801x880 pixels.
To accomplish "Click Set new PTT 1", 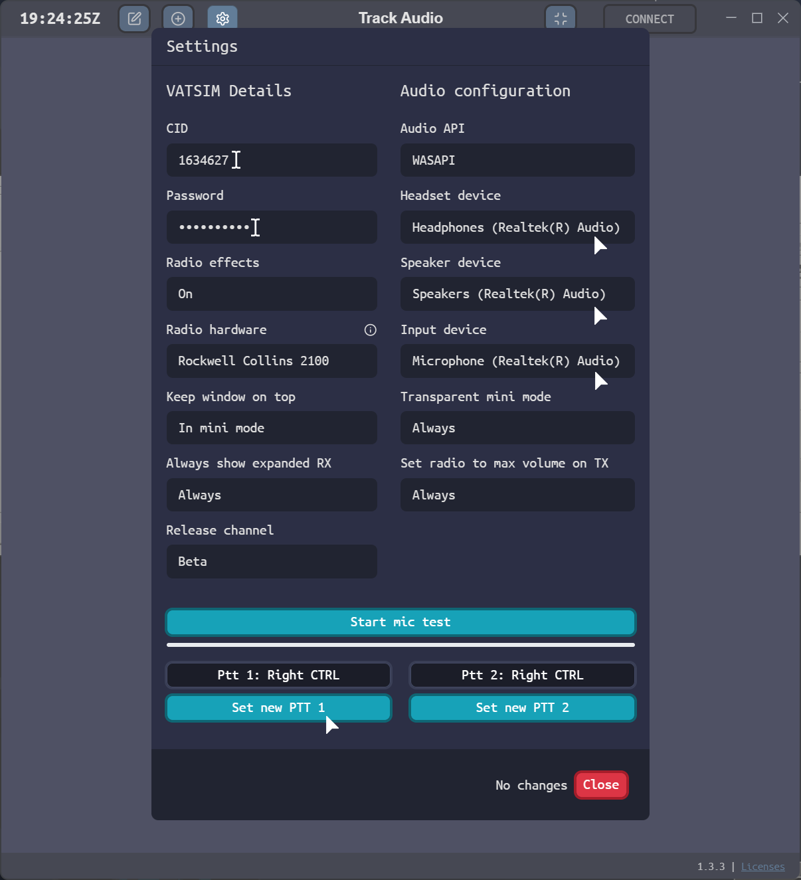I will [278, 708].
